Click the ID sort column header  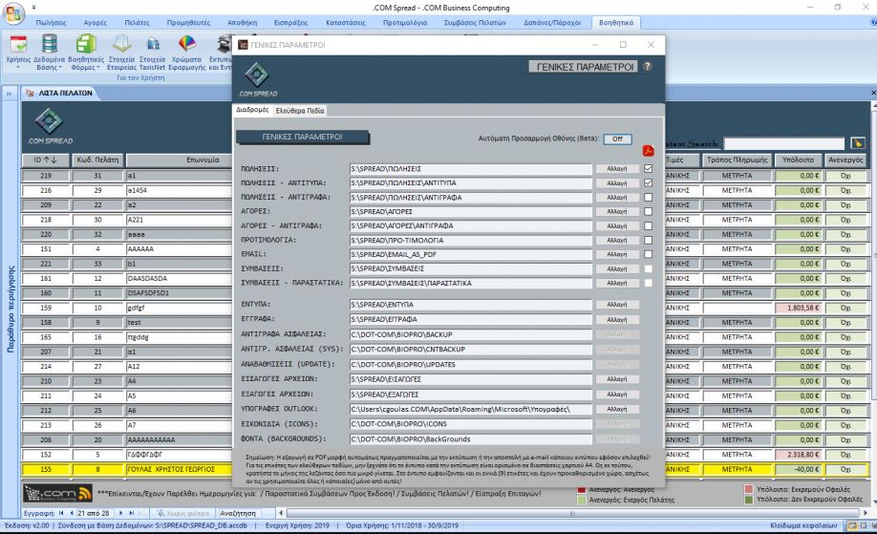click(45, 160)
